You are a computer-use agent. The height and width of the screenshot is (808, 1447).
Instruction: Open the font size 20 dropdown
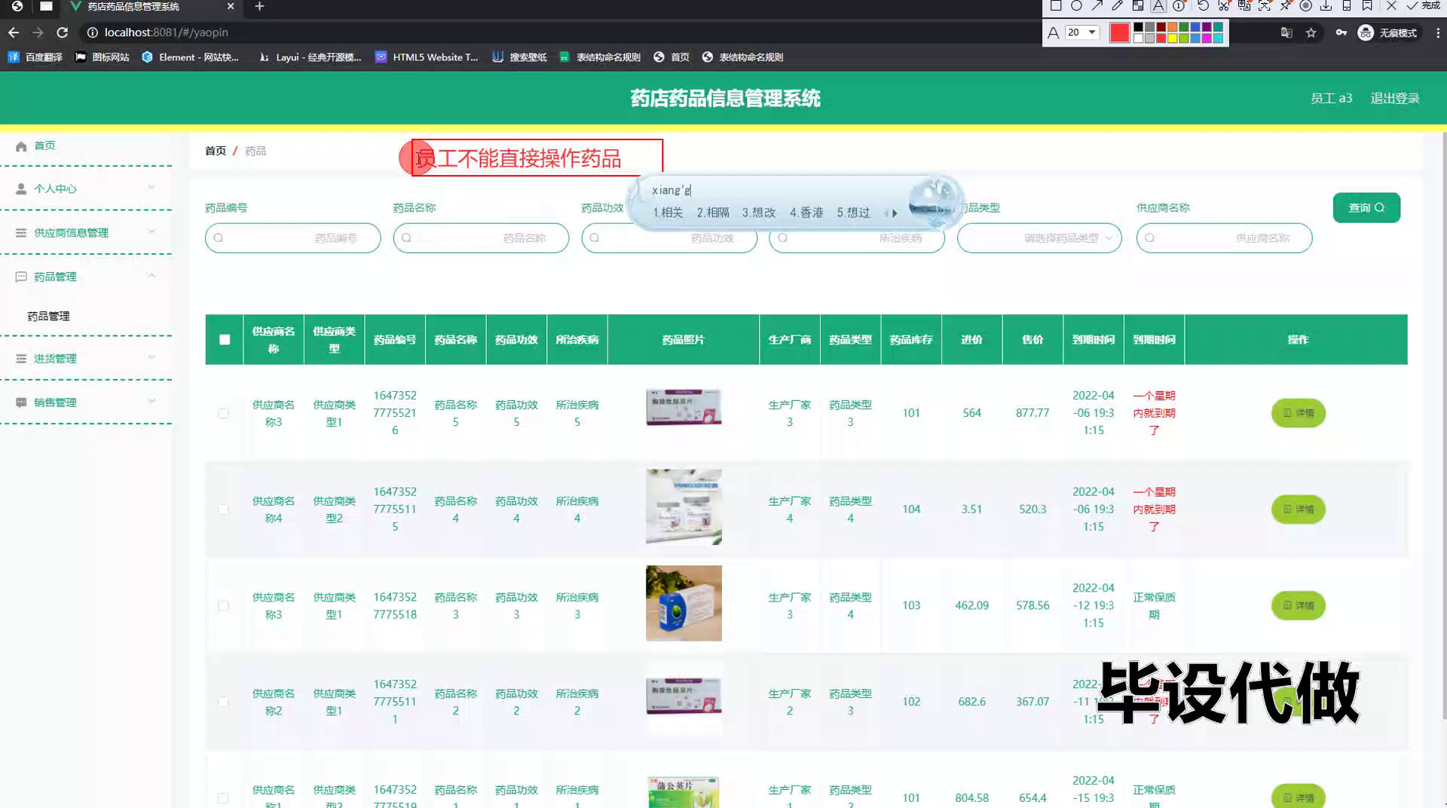point(1082,32)
